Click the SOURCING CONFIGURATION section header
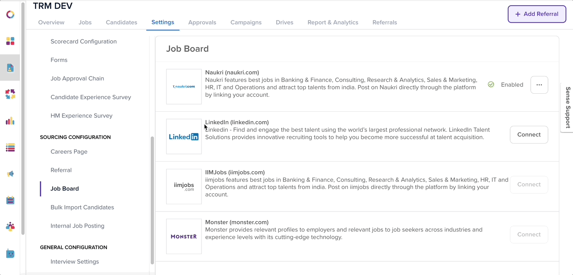Image resolution: width=573 pixels, height=275 pixels. click(75, 137)
